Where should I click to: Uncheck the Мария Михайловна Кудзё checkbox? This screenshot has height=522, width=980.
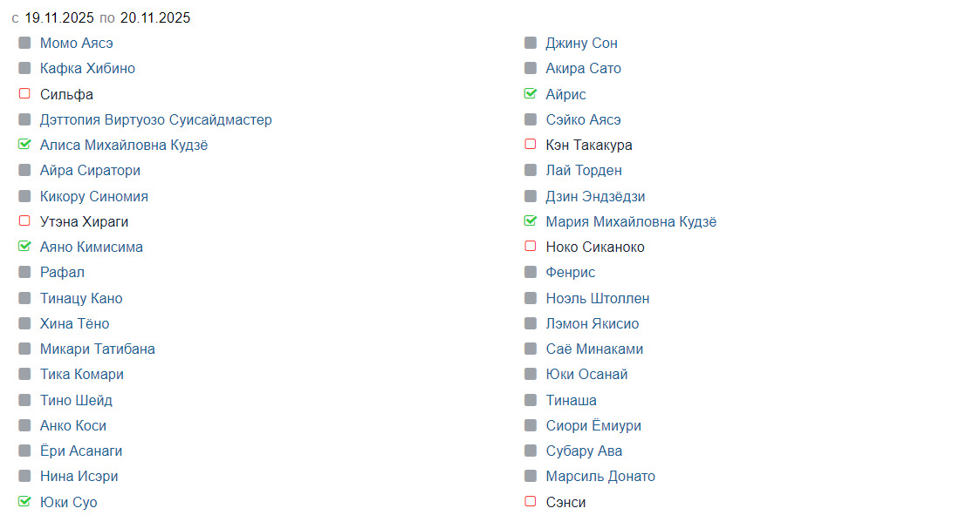point(531,221)
